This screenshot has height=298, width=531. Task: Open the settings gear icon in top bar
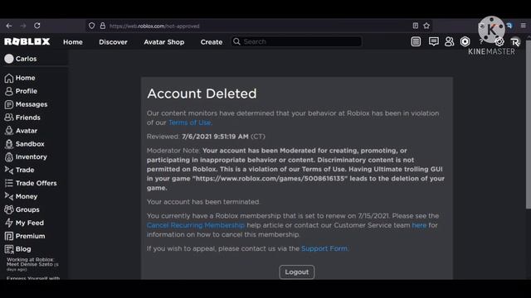499,42
